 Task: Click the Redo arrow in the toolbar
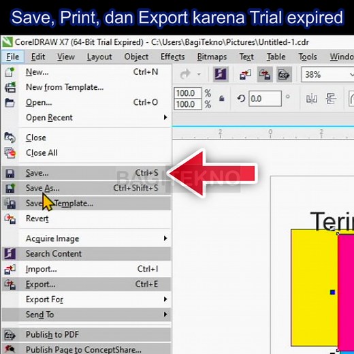click(x=185, y=74)
